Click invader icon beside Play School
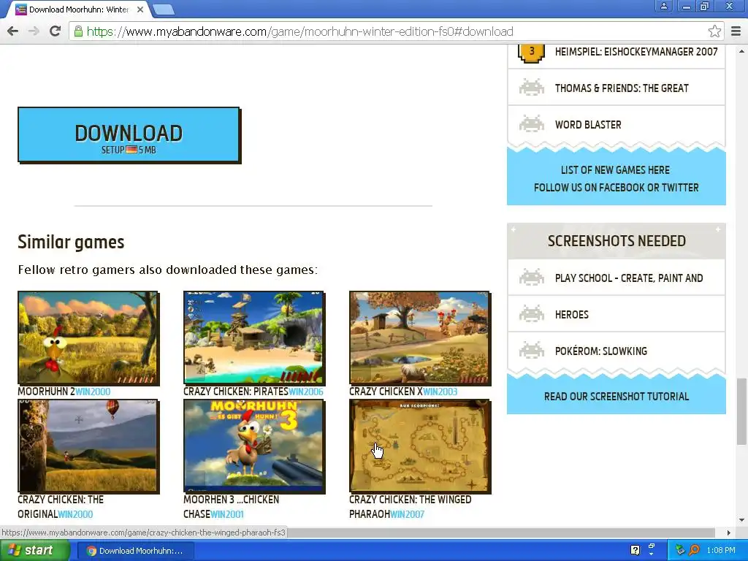Viewport: 748px width, 561px height. [x=532, y=278]
